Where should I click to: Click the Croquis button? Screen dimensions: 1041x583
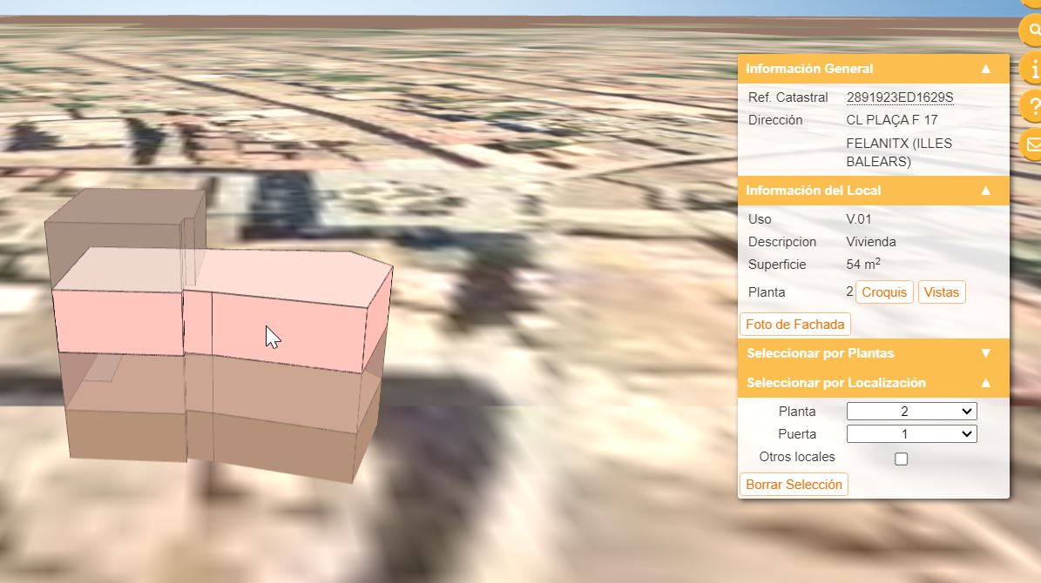point(884,292)
